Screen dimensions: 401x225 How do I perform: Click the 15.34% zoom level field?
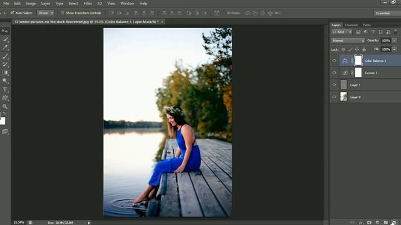point(19,222)
